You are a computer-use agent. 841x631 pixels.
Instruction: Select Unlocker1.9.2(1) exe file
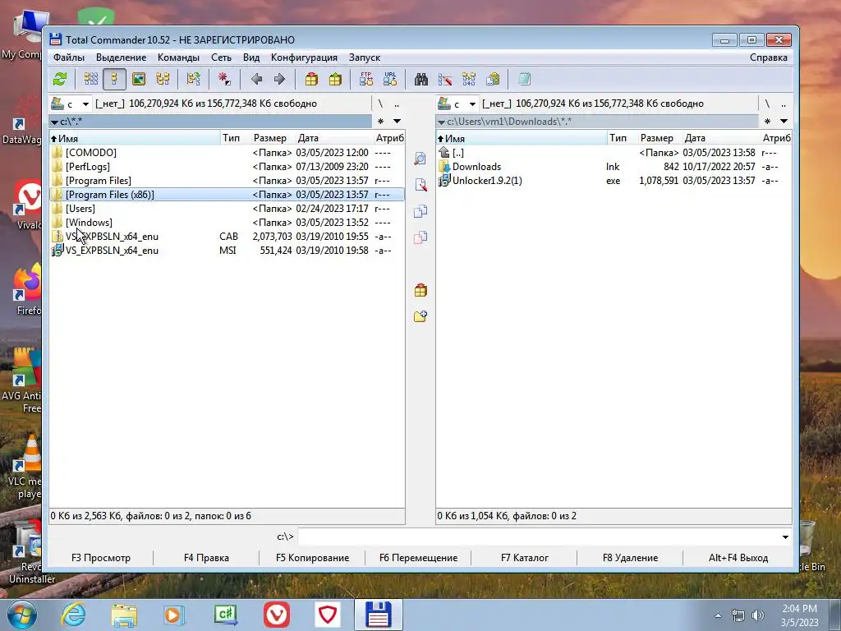point(614,181)
